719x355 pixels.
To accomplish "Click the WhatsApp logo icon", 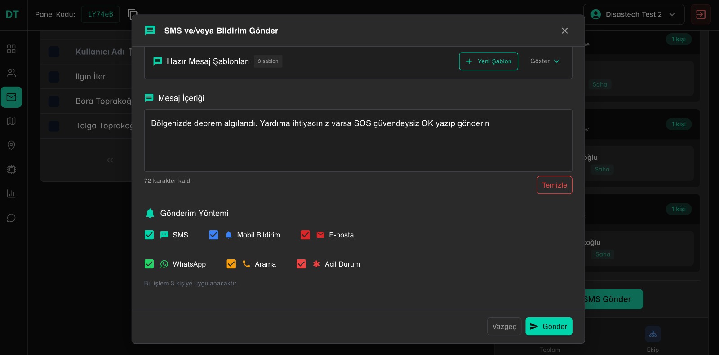I will 164,264.
